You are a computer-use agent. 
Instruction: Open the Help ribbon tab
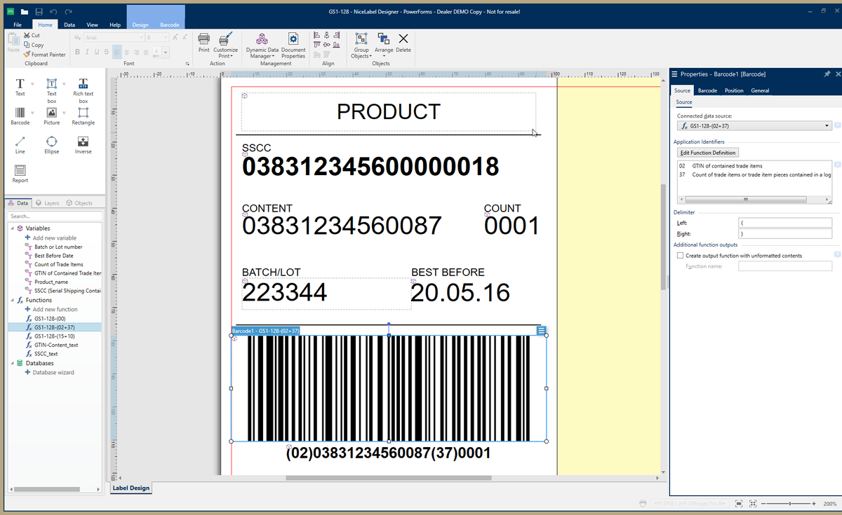pos(114,25)
